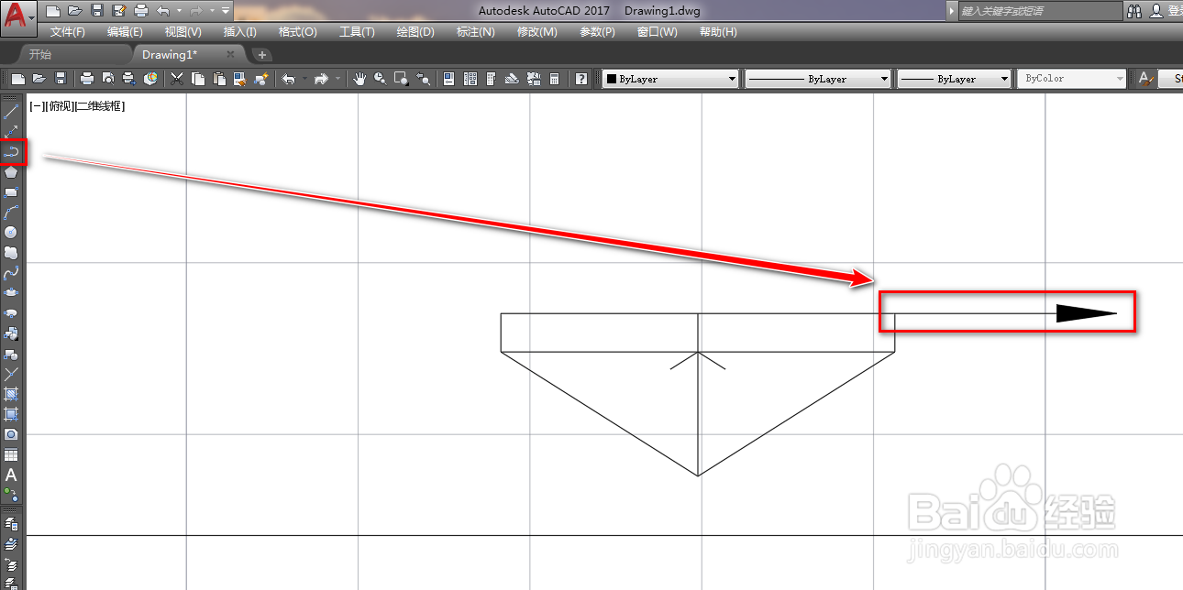Click the keyword search input field
Screen dimensions: 1183x590
(1040, 11)
